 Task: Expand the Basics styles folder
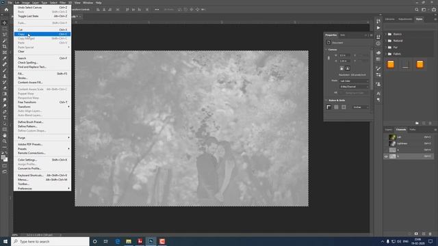(x=386, y=34)
